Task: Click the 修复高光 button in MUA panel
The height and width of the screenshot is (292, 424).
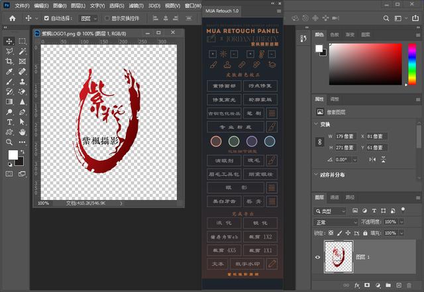Action: coord(224,100)
